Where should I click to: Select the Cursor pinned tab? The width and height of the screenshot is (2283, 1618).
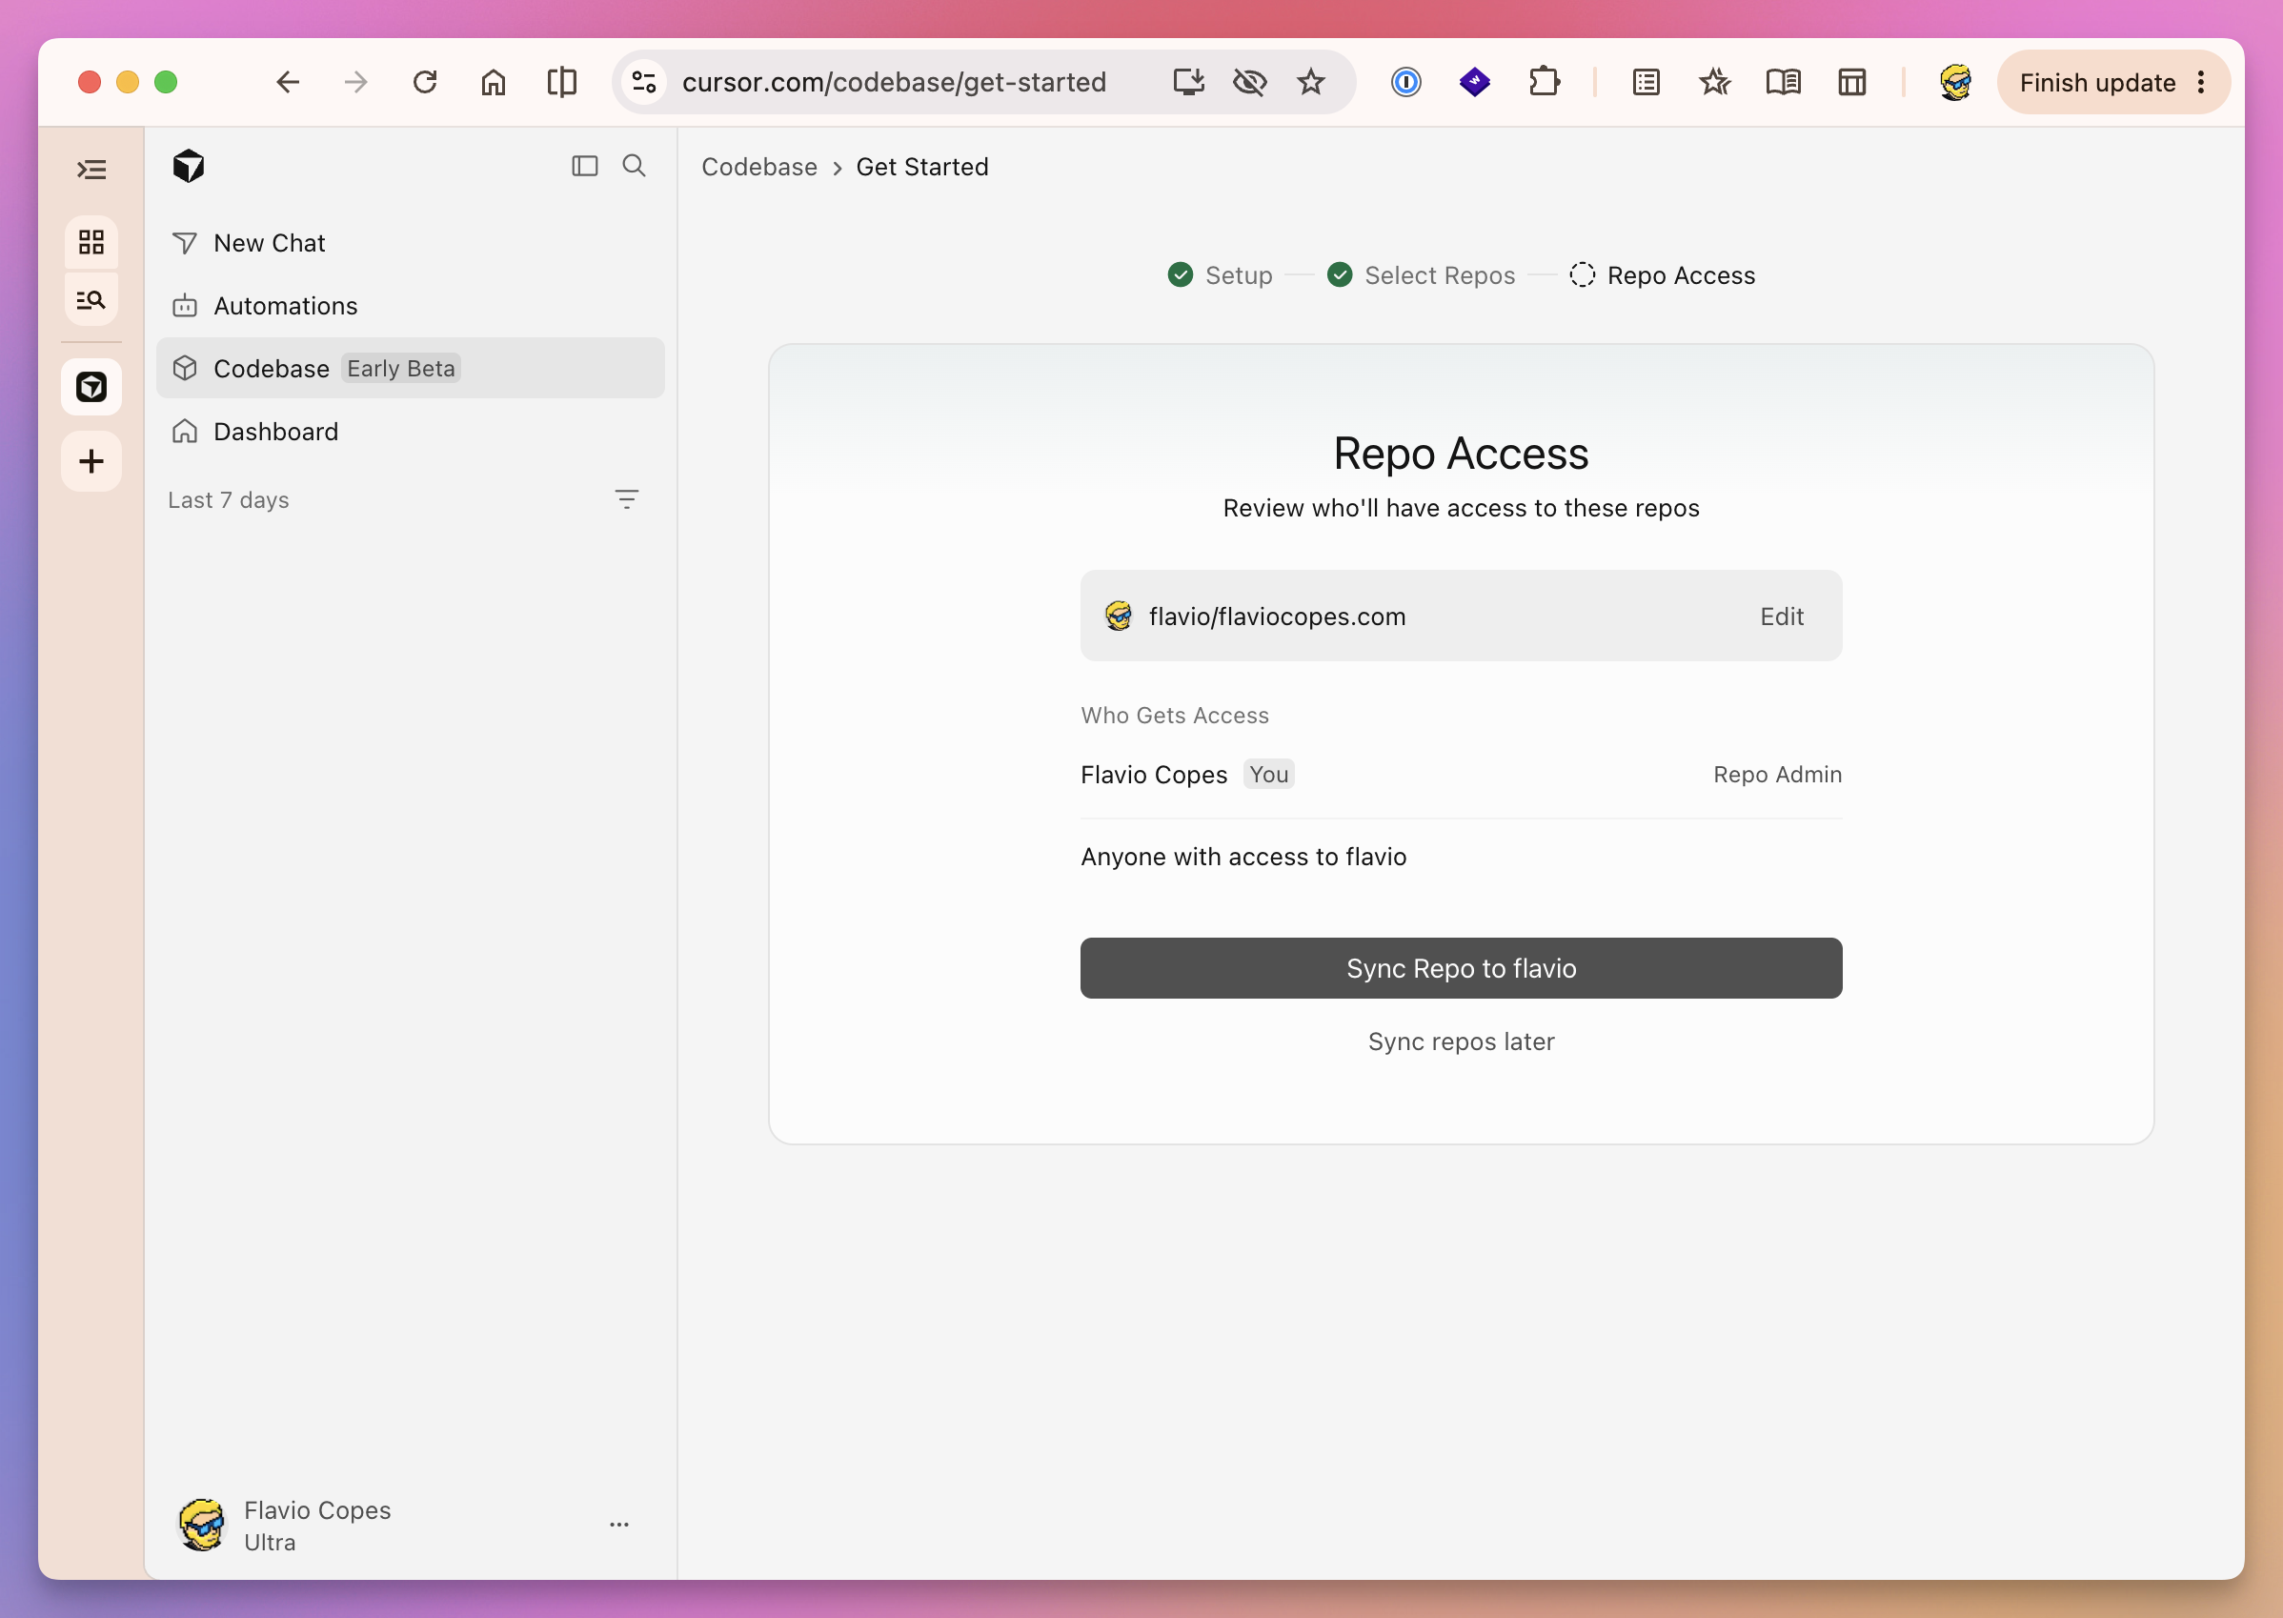[x=91, y=387]
